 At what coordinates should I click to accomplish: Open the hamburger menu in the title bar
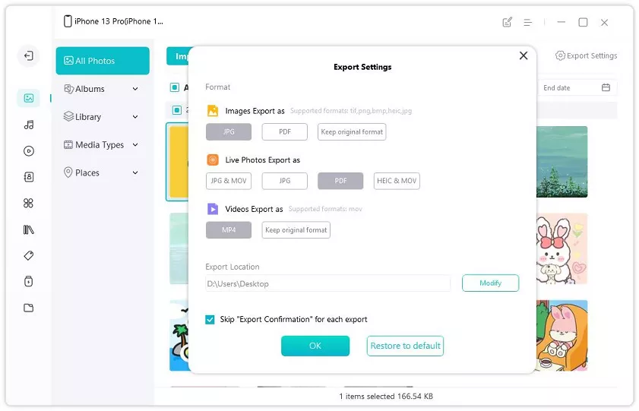point(528,22)
